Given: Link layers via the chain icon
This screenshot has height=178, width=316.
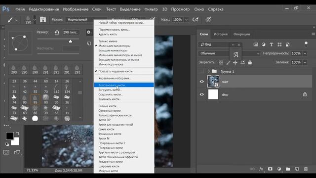Looking at the screenshot, I should click(252, 169).
